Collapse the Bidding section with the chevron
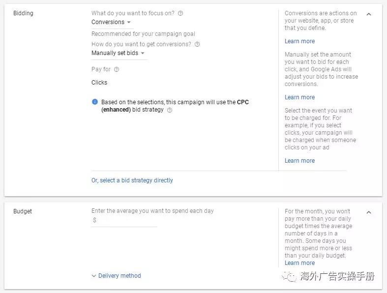The width and height of the screenshot is (387, 293). (x=369, y=14)
